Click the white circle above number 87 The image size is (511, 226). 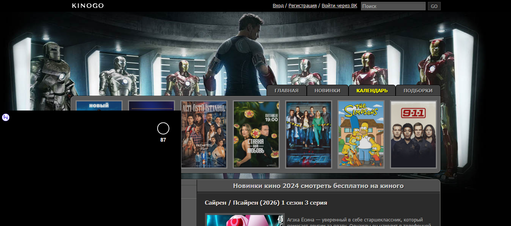tap(163, 129)
